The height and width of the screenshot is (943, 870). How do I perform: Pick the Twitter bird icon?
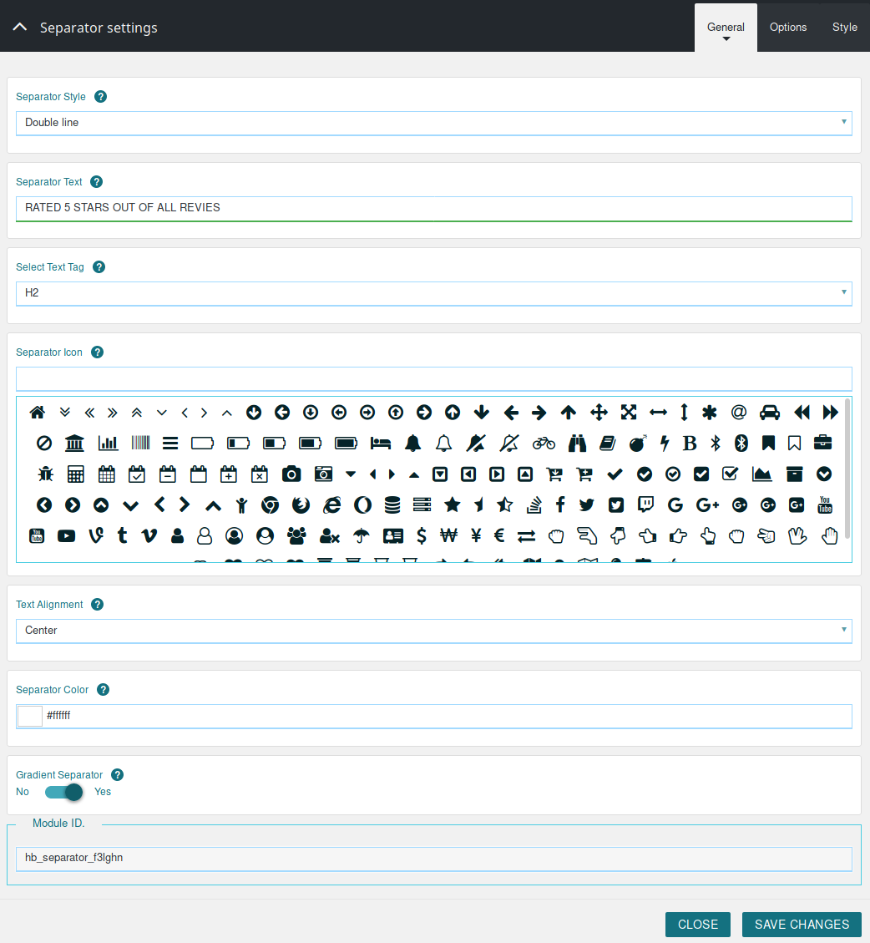pos(586,504)
